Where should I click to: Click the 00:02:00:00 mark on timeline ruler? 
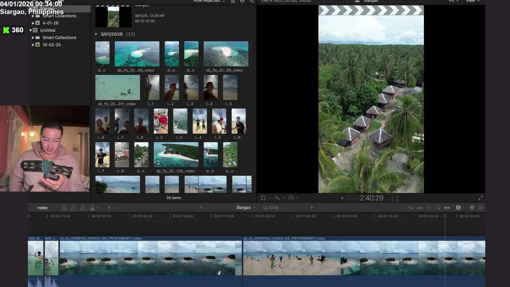pyautogui.click(x=347, y=216)
